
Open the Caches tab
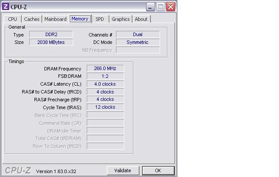click(32, 19)
